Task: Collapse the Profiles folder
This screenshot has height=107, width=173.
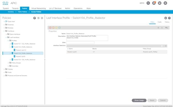Action: click(8, 41)
